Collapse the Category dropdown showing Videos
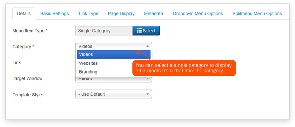 [113, 46]
